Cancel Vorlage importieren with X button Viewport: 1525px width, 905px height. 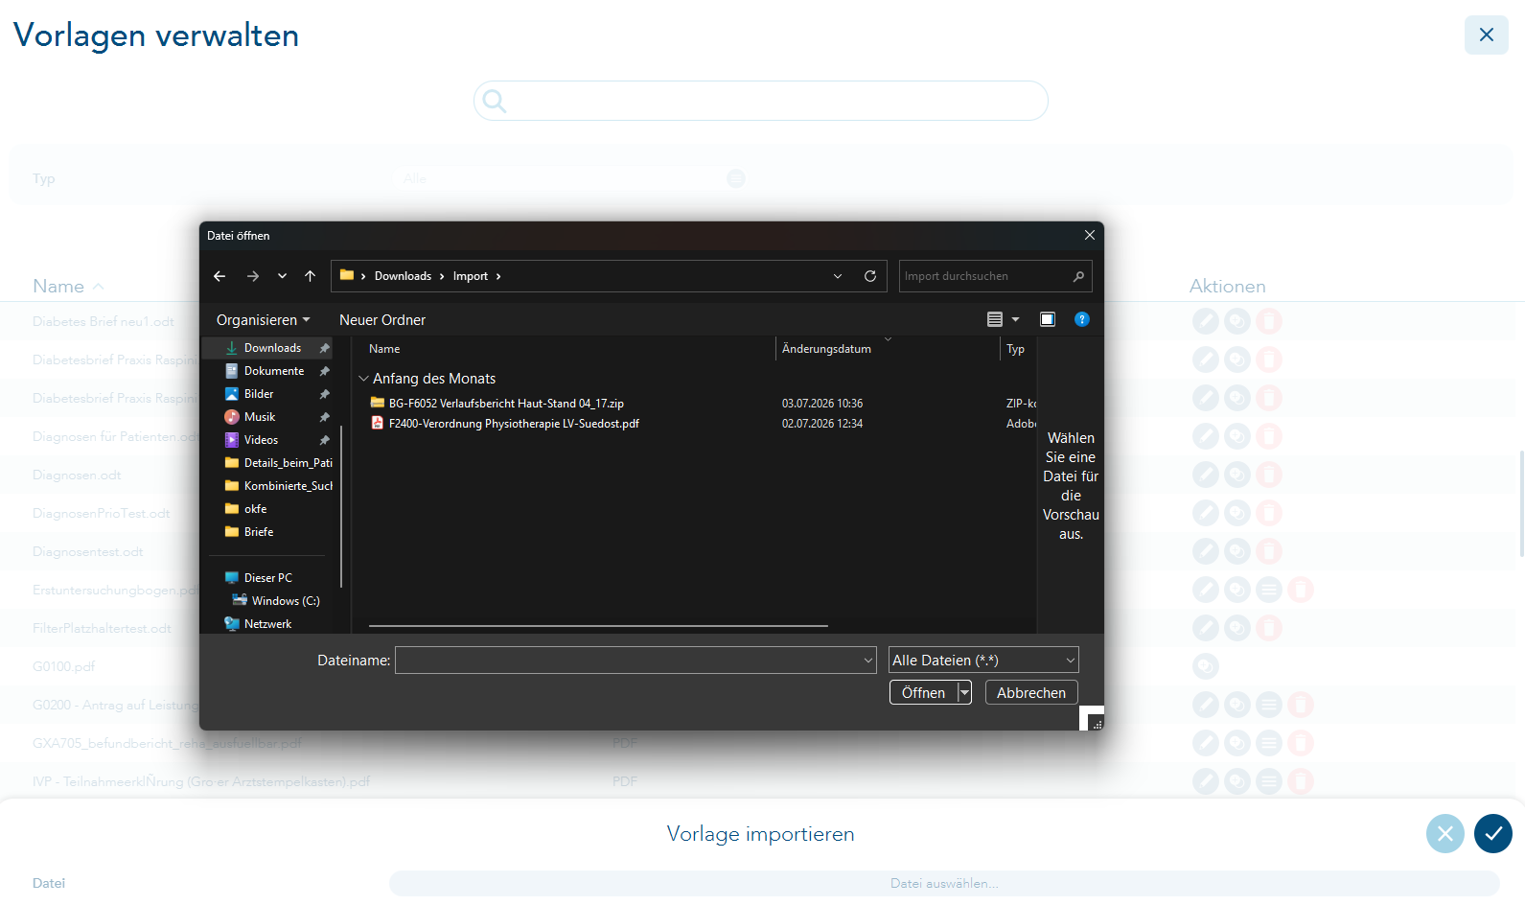coord(1445,833)
